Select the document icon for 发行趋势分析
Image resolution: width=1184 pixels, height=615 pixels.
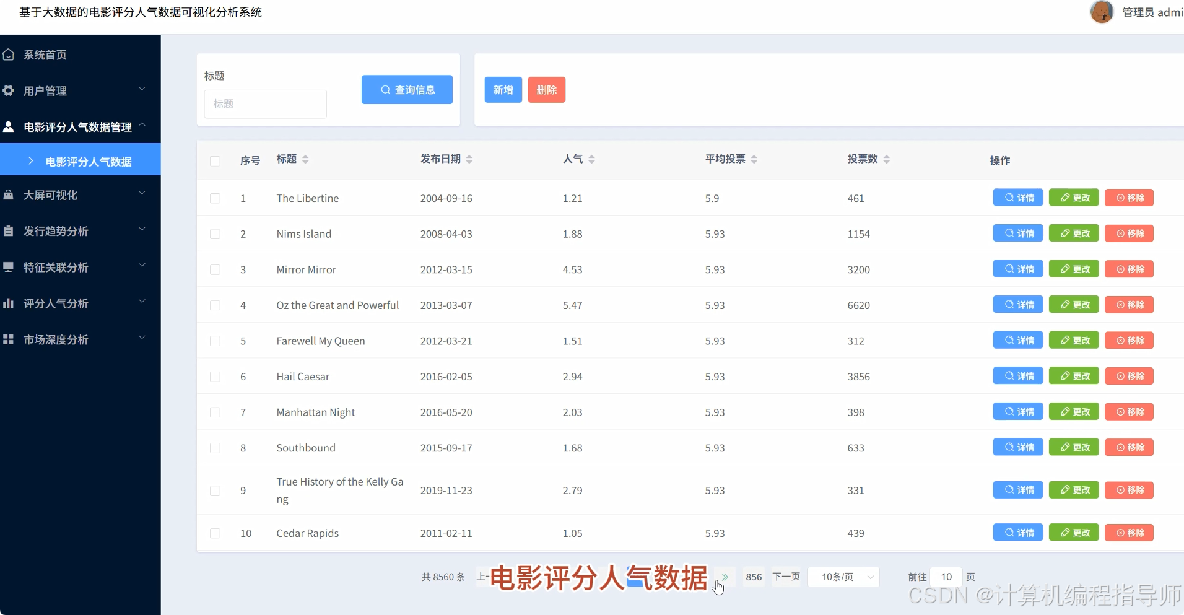pyautogui.click(x=9, y=231)
